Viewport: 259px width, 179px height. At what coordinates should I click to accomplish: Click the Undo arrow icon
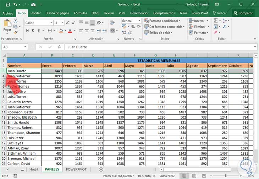tap(15, 4)
